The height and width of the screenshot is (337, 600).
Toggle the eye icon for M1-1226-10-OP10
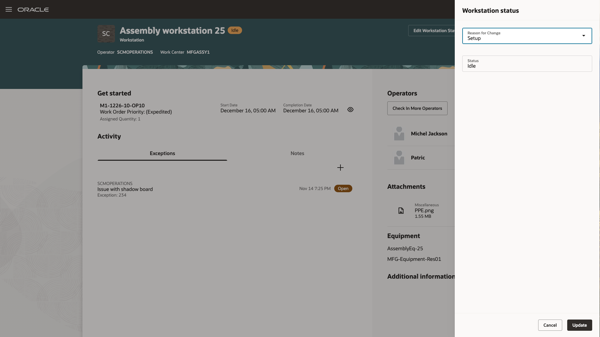350,110
